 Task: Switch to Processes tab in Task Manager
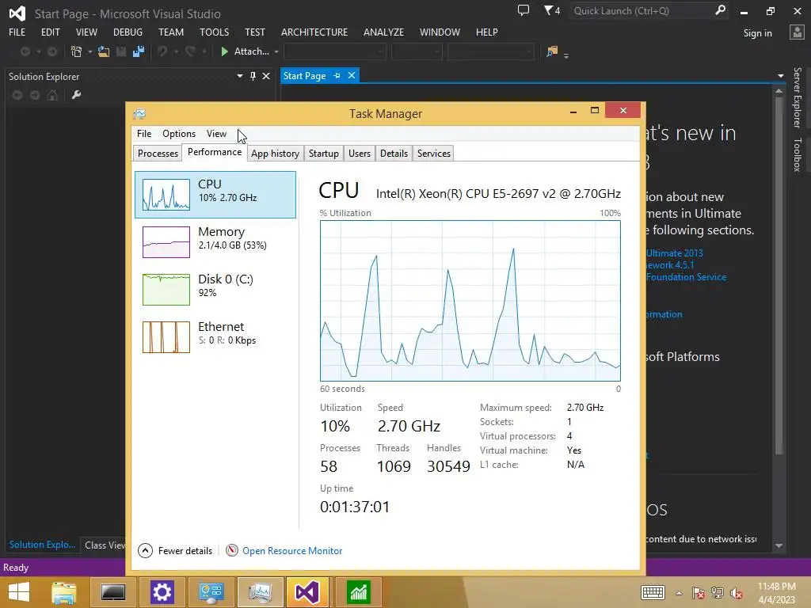(x=158, y=154)
